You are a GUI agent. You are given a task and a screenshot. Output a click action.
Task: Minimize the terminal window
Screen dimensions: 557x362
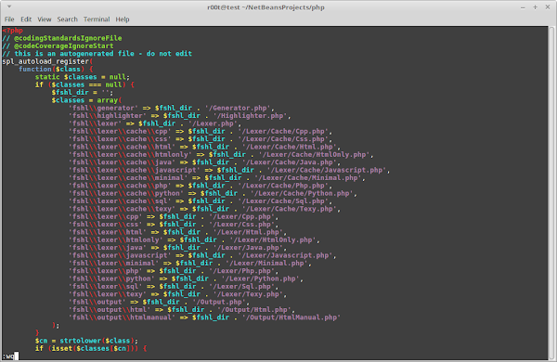pos(523,7)
